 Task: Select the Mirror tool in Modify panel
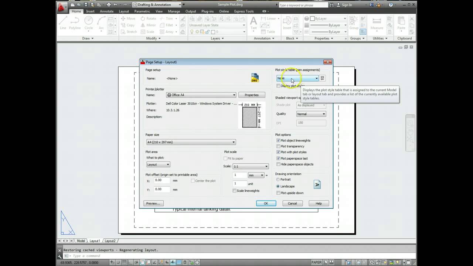click(148, 25)
